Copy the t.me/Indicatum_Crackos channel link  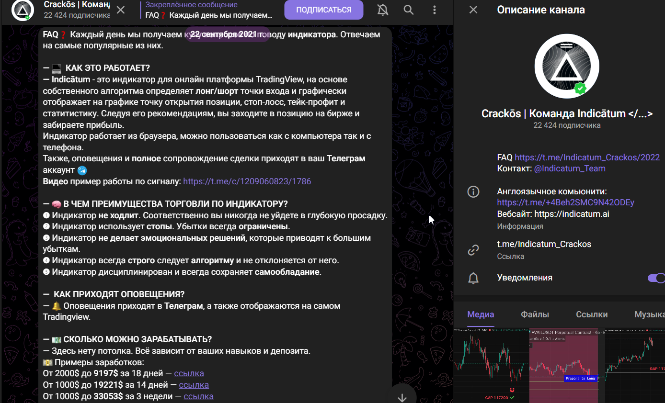point(544,244)
